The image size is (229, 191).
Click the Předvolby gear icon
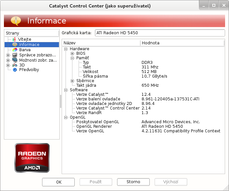point(15,70)
